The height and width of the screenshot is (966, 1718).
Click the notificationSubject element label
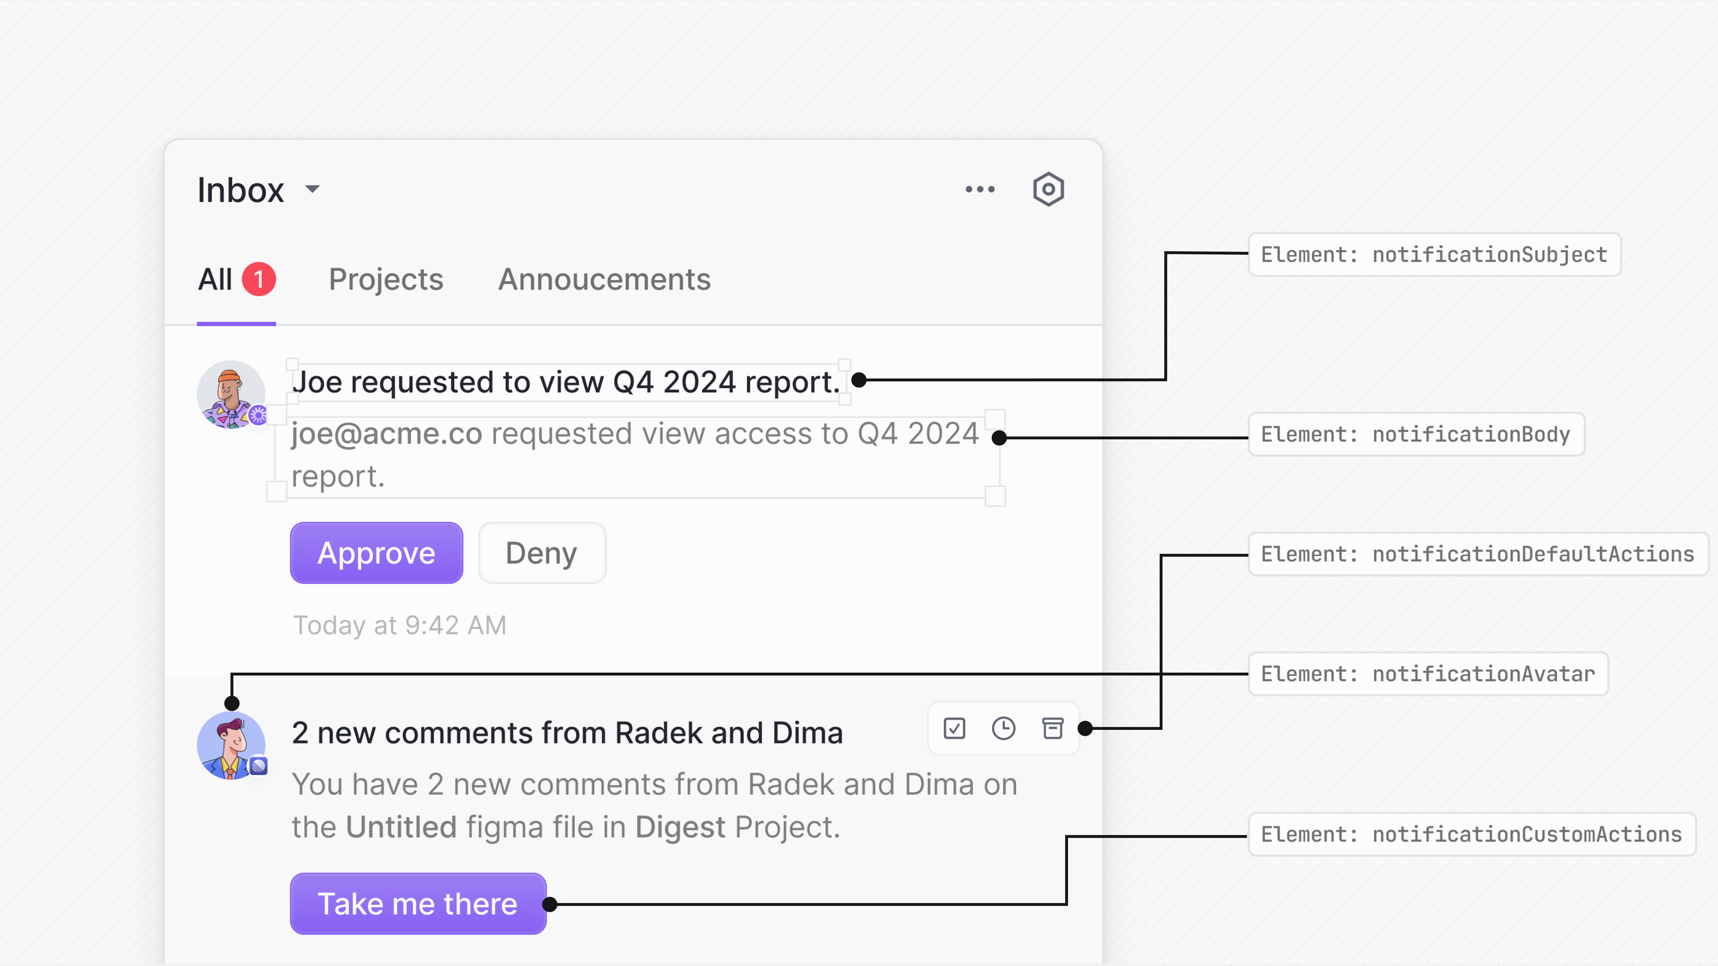point(1434,254)
